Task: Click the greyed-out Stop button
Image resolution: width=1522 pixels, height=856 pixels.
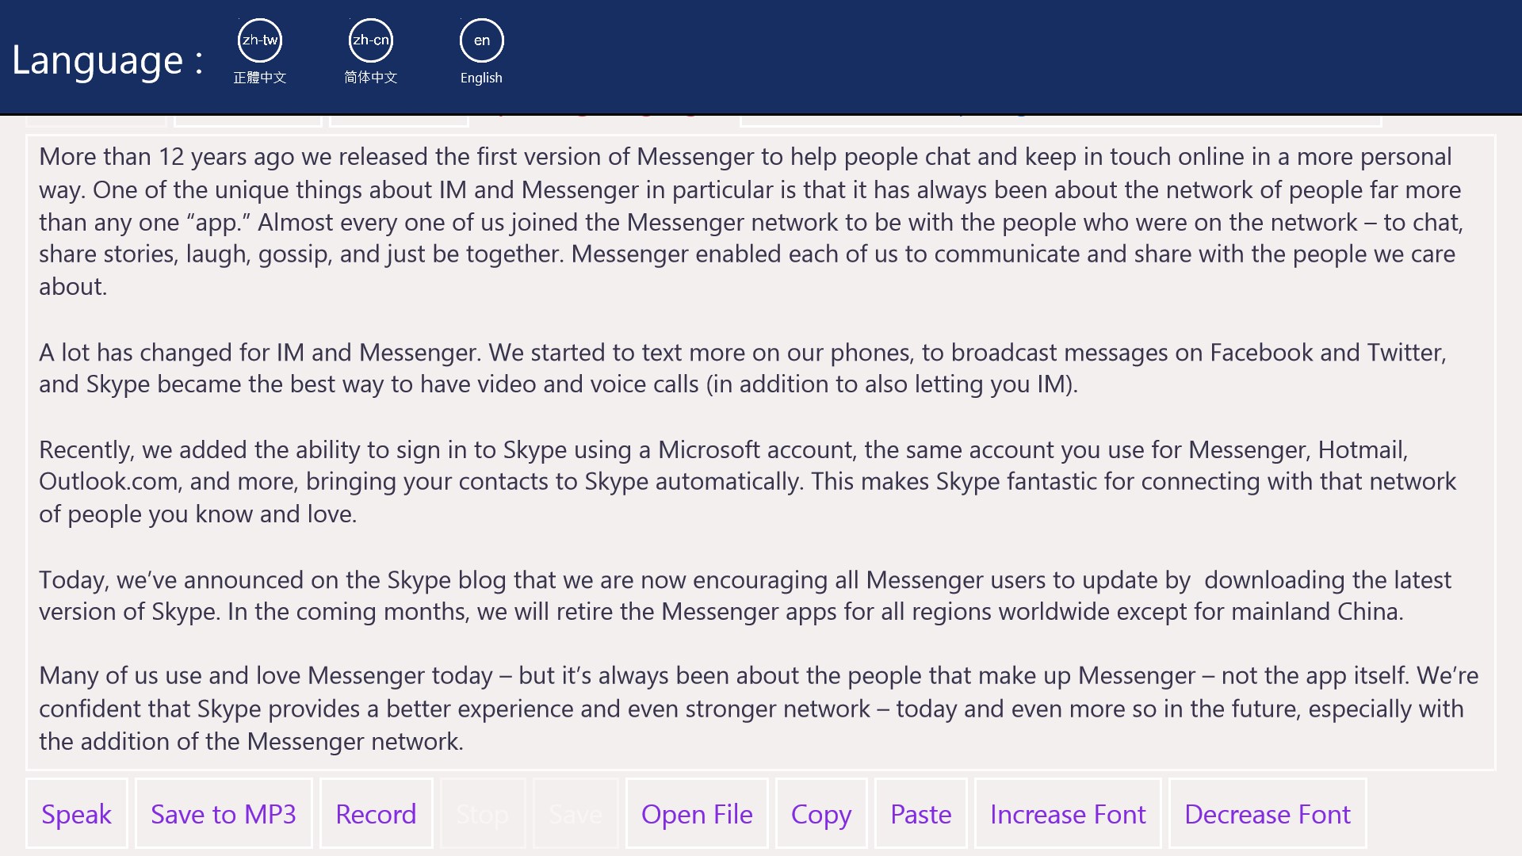Action: tap(483, 814)
